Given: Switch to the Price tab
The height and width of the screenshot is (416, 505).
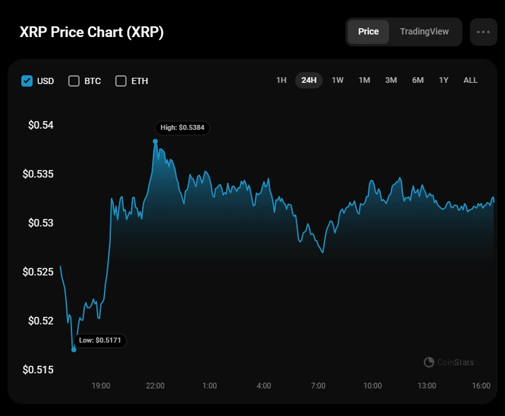Looking at the screenshot, I should (368, 32).
